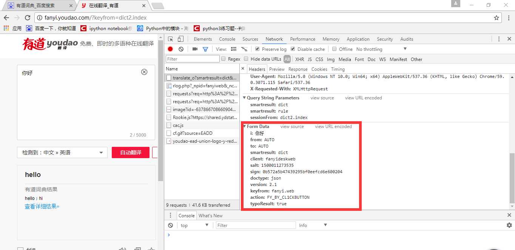This screenshot has width=515, height=250.
Task: Collapse the Form Data section
Action: point(244,127)
